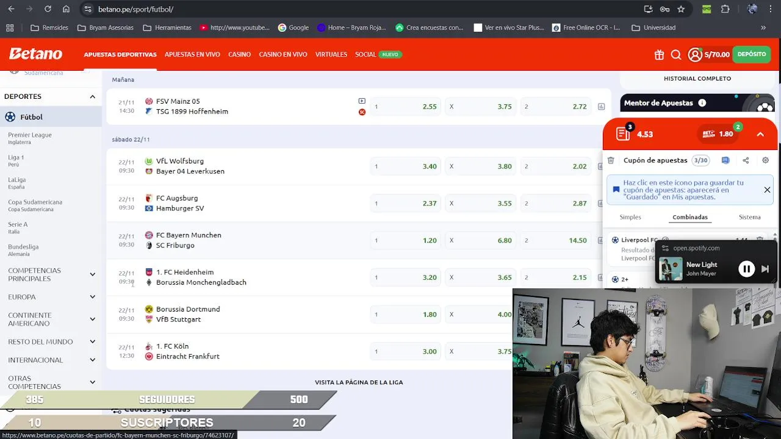Screen dimensions: 781x439
Task: Show more bookmarks chevron
Action: point(763,27)
